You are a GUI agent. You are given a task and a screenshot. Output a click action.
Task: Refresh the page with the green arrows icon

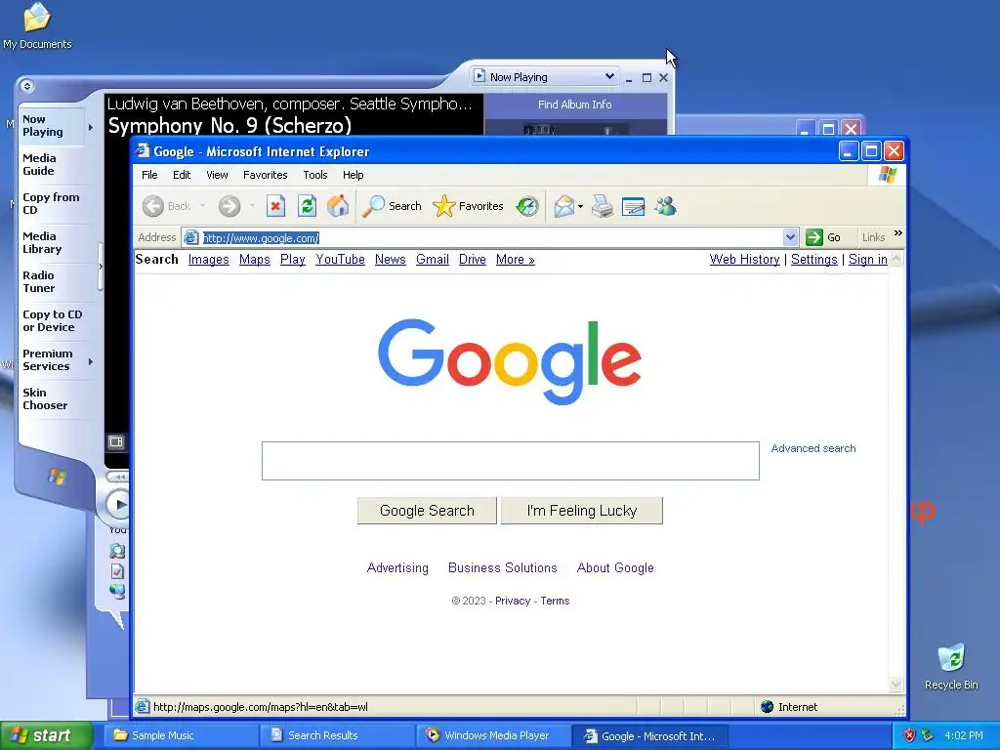[x=307, y=206]
